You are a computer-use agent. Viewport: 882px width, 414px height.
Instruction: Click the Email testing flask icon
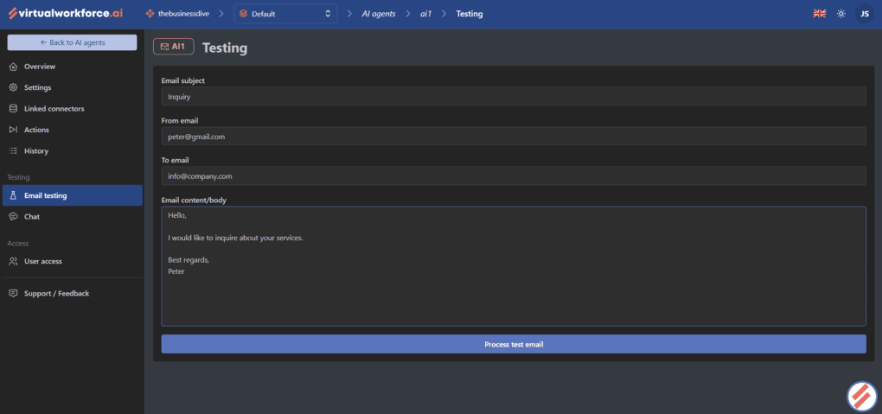[x=14, y=195]
